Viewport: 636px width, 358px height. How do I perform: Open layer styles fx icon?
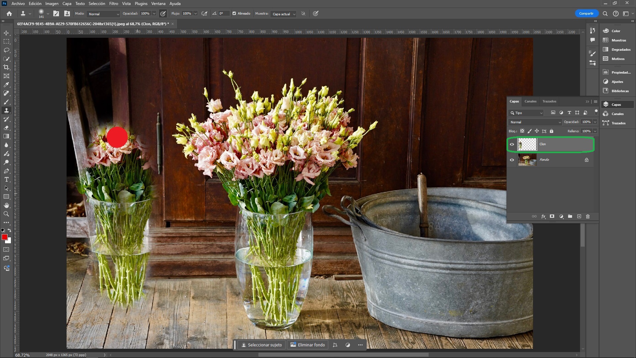coord(543,216)
